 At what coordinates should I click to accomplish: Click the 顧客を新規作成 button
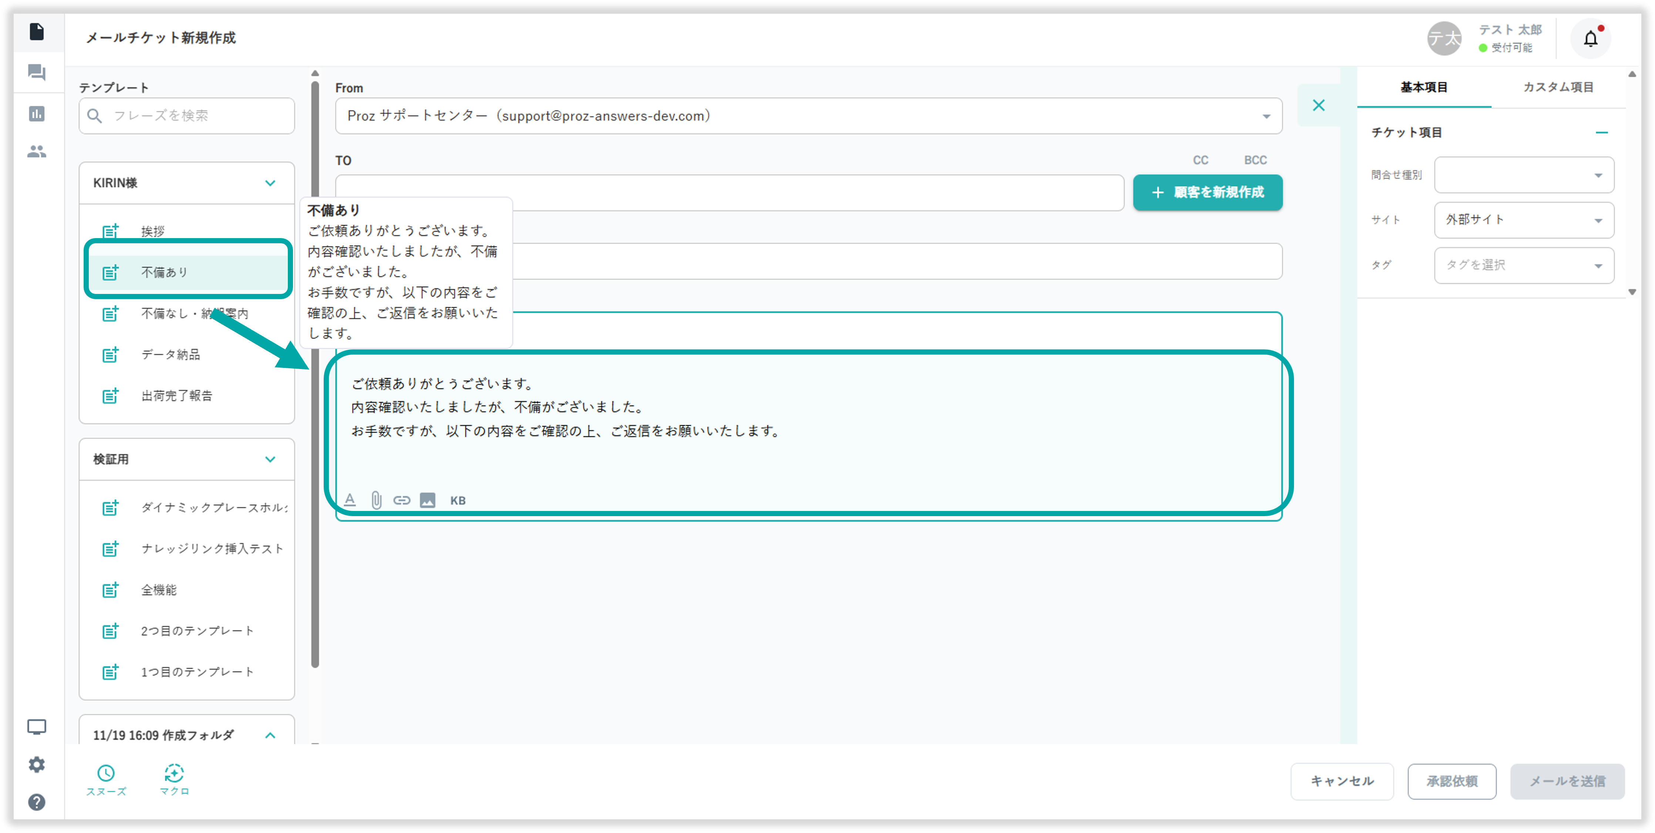click(1207, 192)
